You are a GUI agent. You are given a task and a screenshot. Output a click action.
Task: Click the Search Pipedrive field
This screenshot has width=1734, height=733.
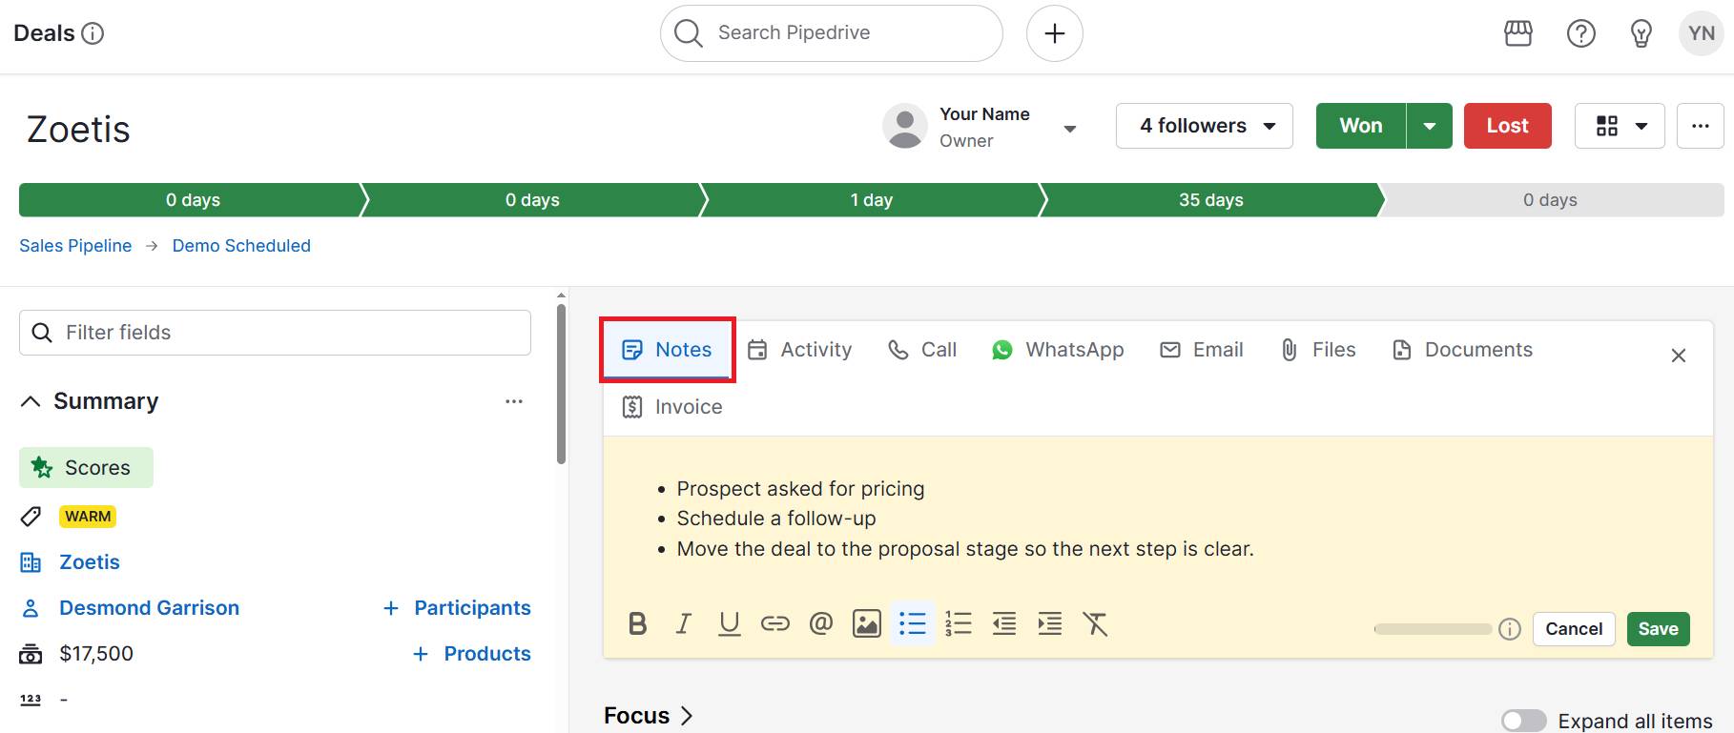pos(831,33)
